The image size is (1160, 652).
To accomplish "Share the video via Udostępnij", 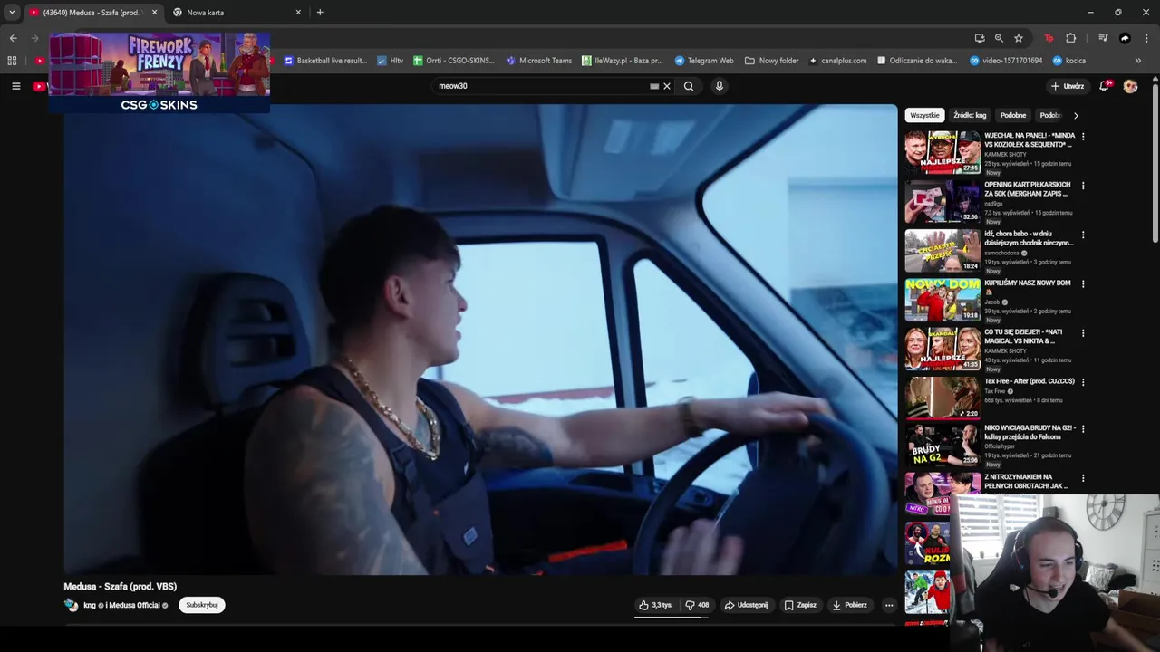I will coord(746,605).
